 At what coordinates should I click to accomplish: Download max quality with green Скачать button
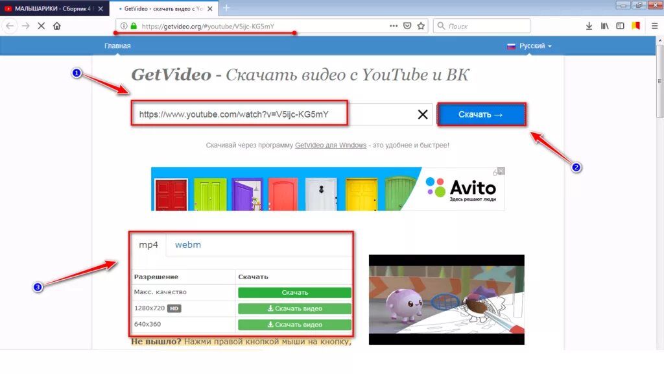[294, 293]
